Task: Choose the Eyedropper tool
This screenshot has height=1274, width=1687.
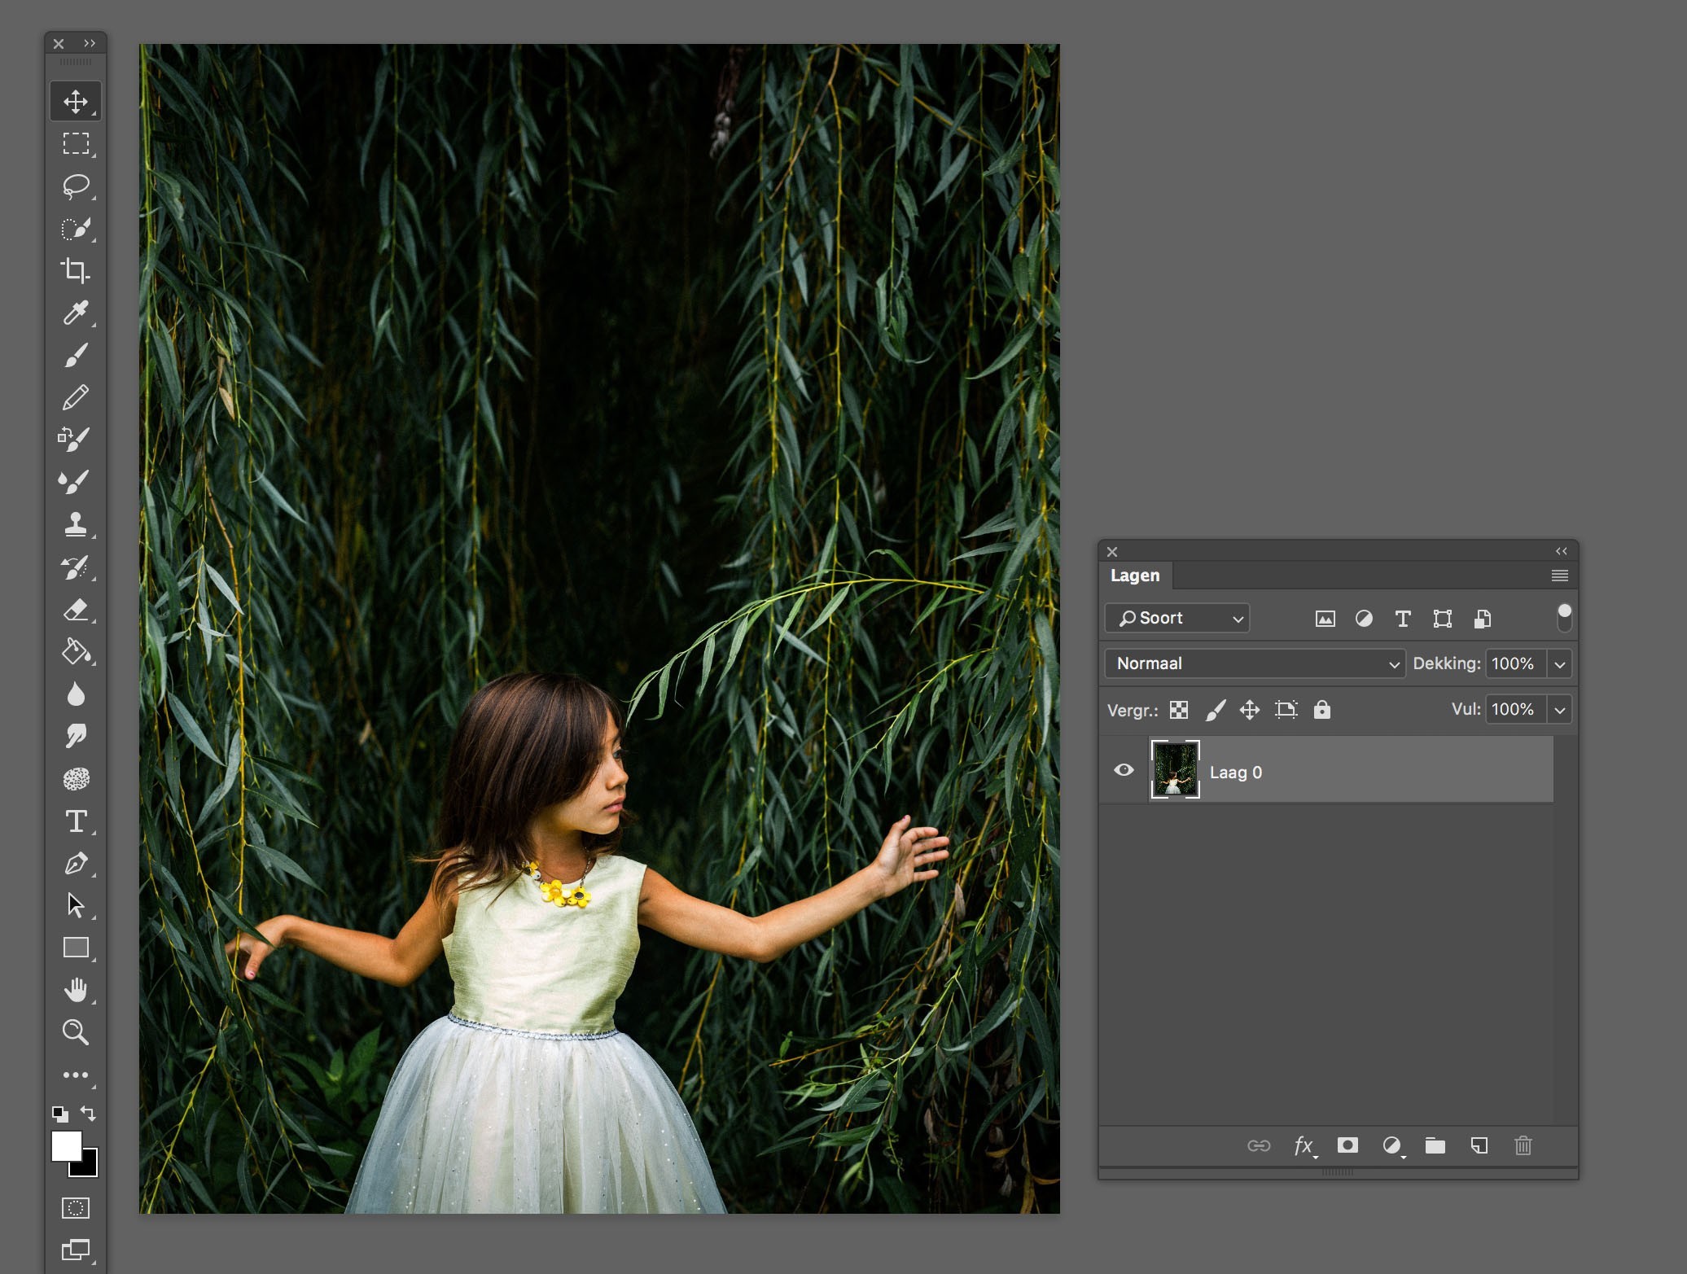Action: 77,313
